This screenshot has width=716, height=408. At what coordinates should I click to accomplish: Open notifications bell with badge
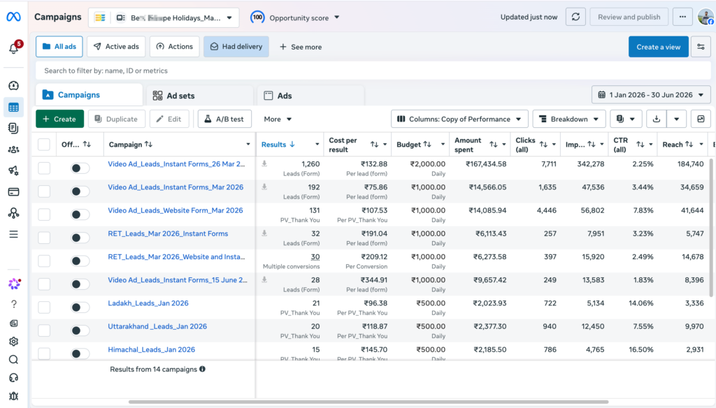click(x=14, y=47)
